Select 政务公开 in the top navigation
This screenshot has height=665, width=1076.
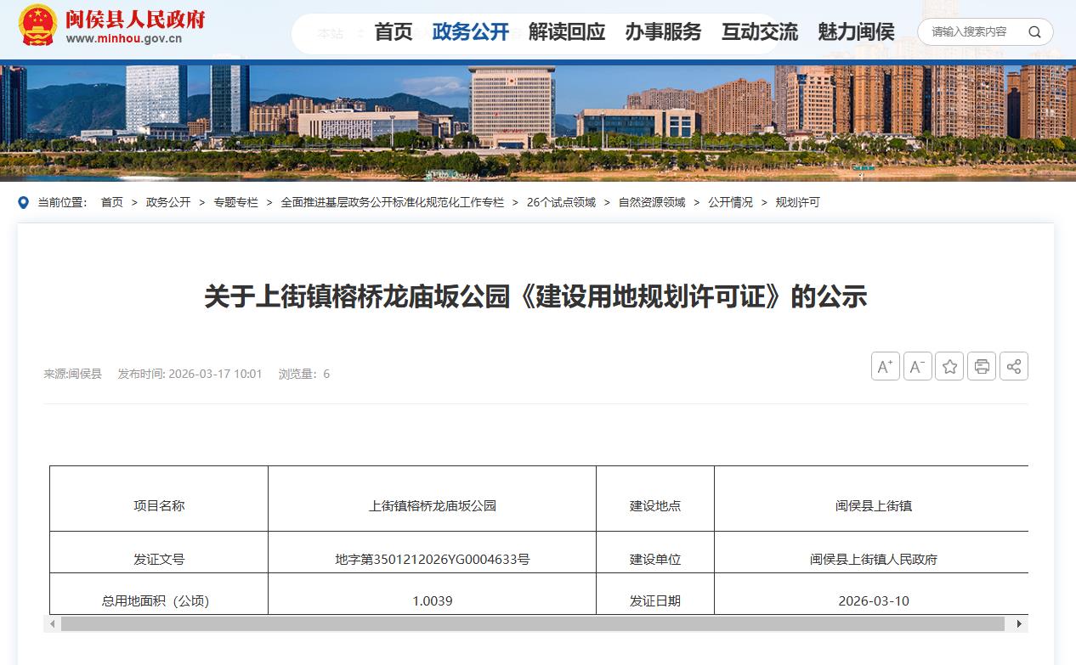point(470,32)
